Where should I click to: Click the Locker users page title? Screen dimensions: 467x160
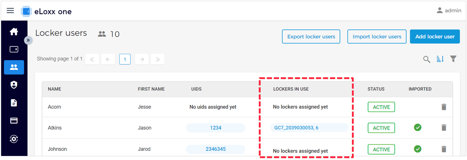[61, 33]
